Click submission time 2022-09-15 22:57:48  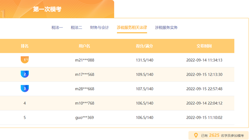coord(204,89)
